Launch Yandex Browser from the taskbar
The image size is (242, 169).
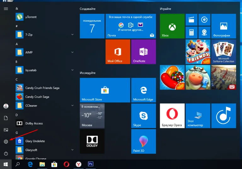pos(78,164)
